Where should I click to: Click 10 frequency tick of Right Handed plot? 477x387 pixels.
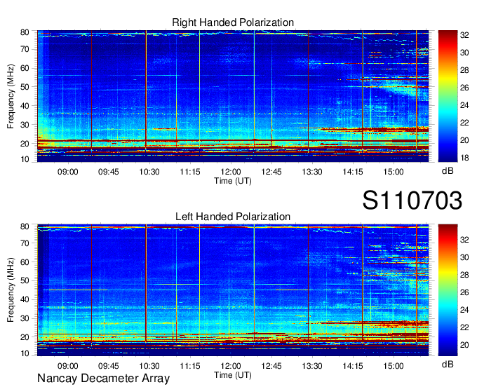[25, 159]
